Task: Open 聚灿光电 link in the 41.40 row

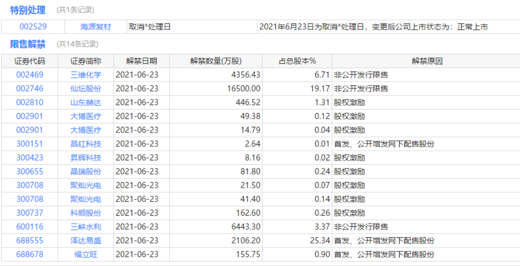Action: pos(86,199)
